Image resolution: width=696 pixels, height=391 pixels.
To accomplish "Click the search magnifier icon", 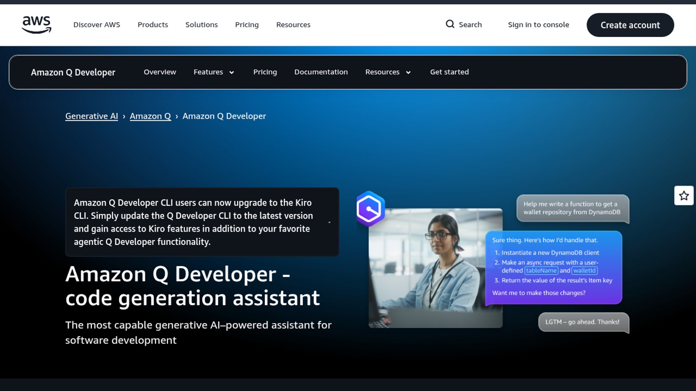I will click(x=450, y=24).
